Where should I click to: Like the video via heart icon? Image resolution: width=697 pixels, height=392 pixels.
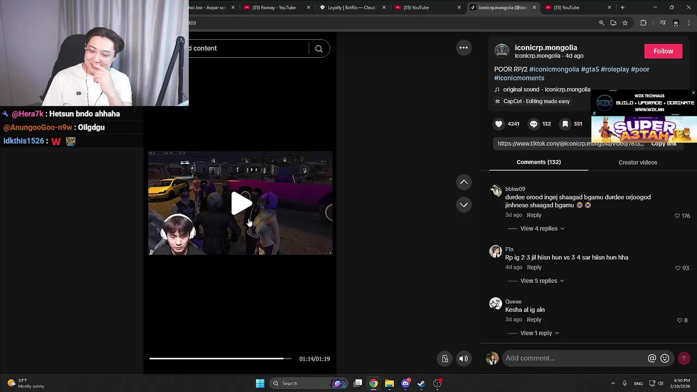[x=499, y=124]
